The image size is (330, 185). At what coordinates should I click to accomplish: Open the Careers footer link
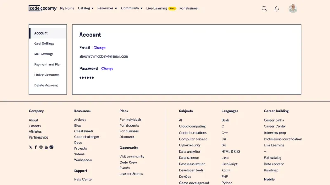35,126
